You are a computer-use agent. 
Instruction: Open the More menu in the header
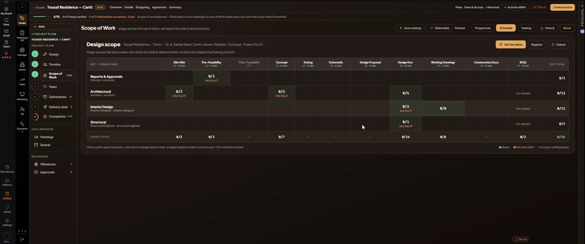click(458, 7)
